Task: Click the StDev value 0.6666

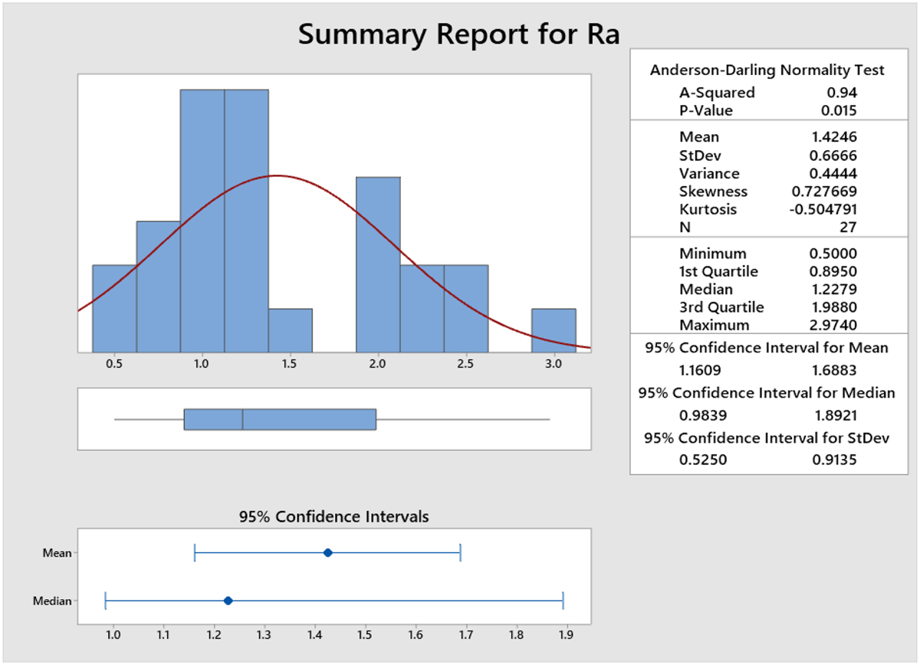Action: pyautogui.click(x=833, y=156)
